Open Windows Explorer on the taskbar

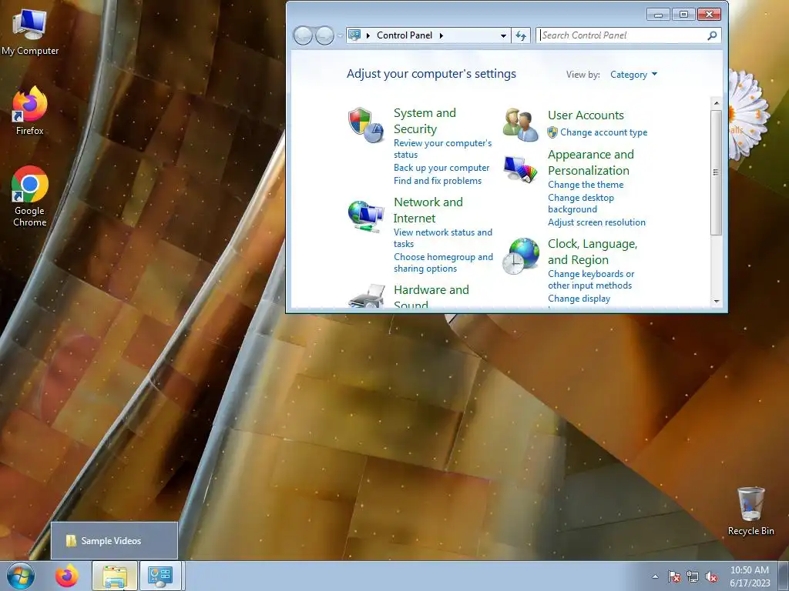click(x=115, y=576)
